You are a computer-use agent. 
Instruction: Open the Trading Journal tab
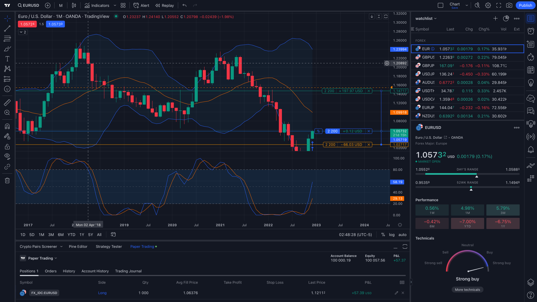point(128,271)
